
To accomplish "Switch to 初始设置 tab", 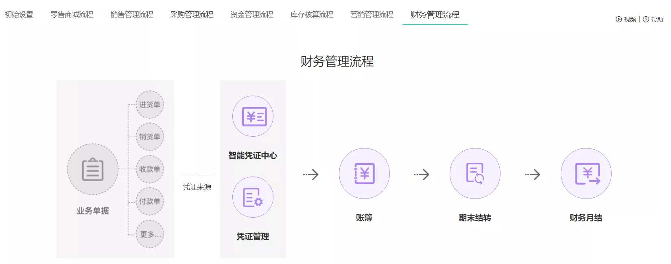I will [x=19, y=15].
